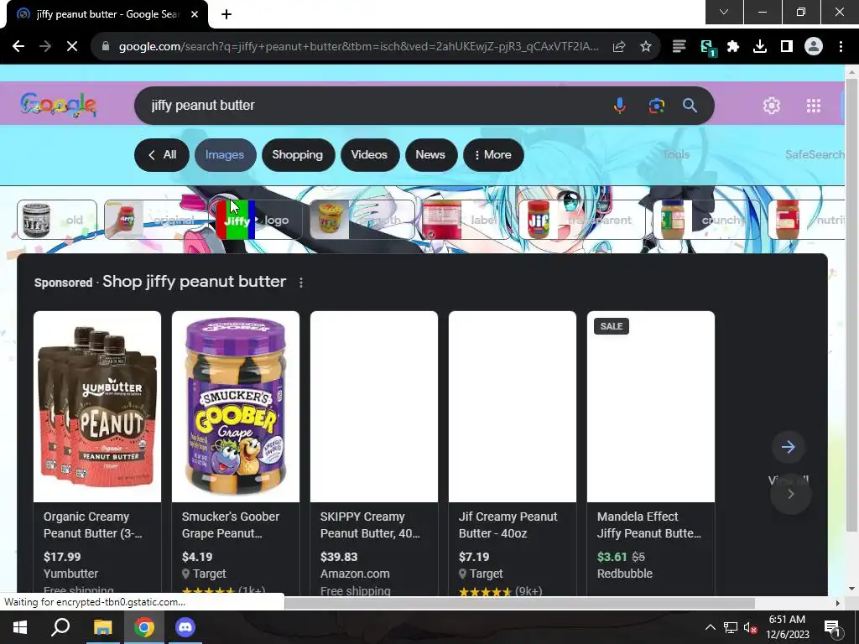Screen dimensions: 859x644
Task: Open the Google apps grid
Action: [x=814, y=105]
